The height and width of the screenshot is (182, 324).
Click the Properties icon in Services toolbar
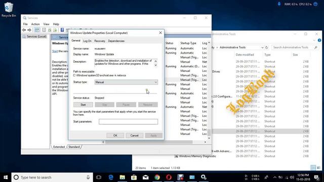click(x=44, y=30)
